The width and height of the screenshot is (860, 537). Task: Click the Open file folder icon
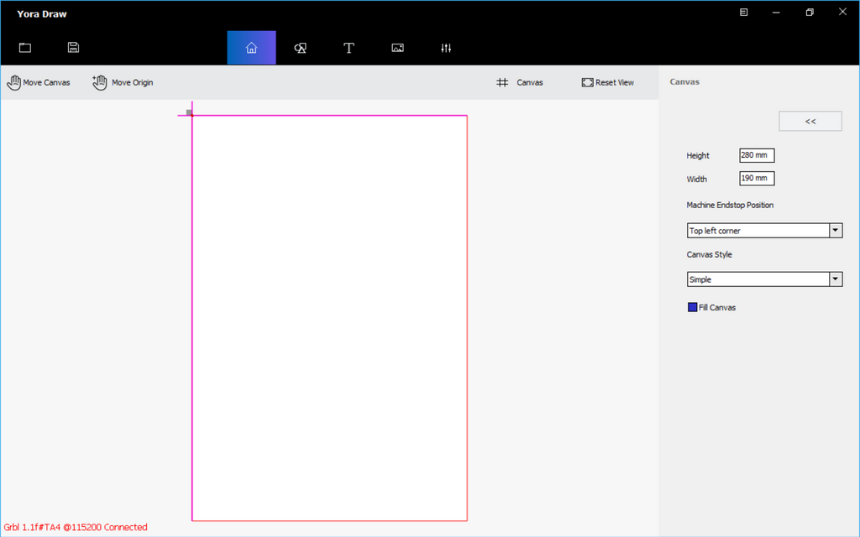pyautogui.click(x=25, y=48)
